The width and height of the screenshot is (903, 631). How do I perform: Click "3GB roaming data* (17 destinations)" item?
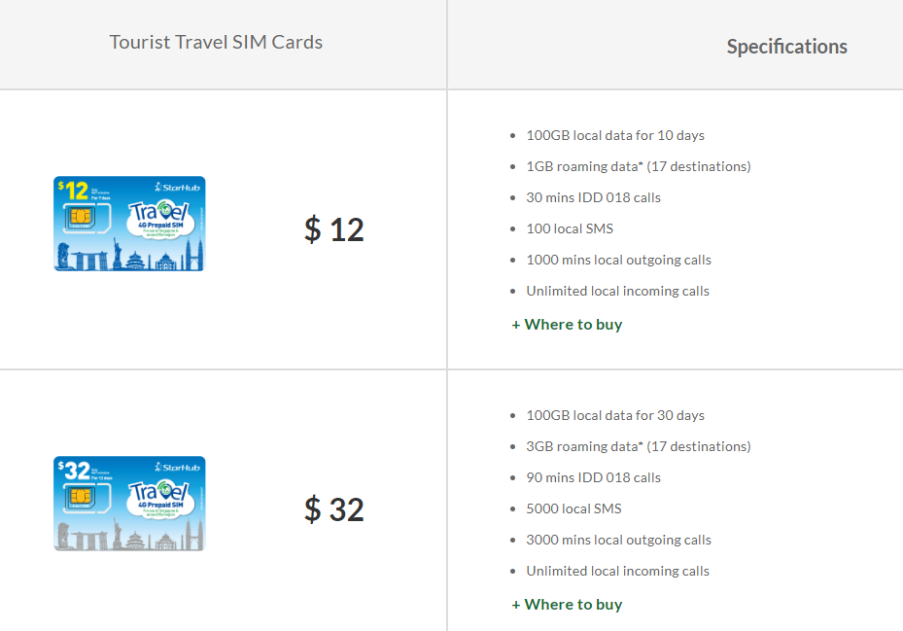click(x=638, y=446)
